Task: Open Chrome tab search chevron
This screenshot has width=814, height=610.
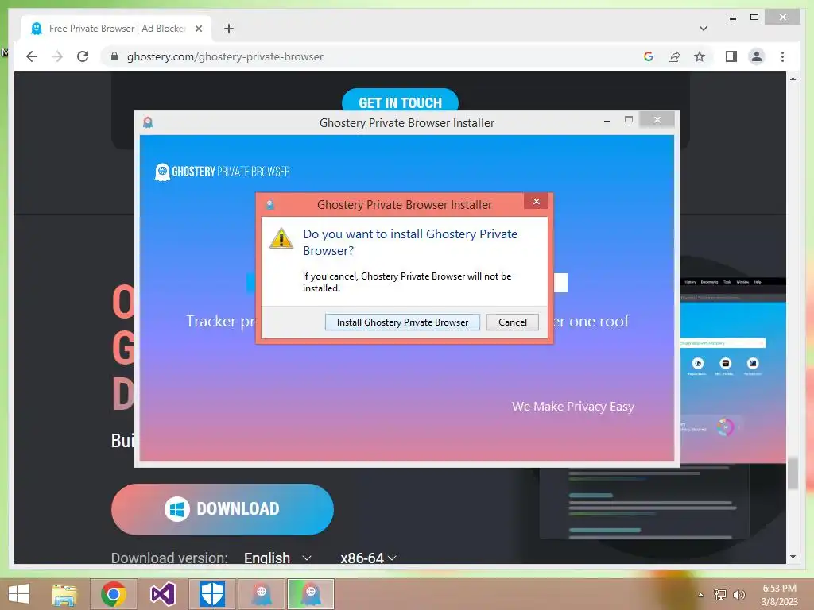Action: (x=703, y=29)
